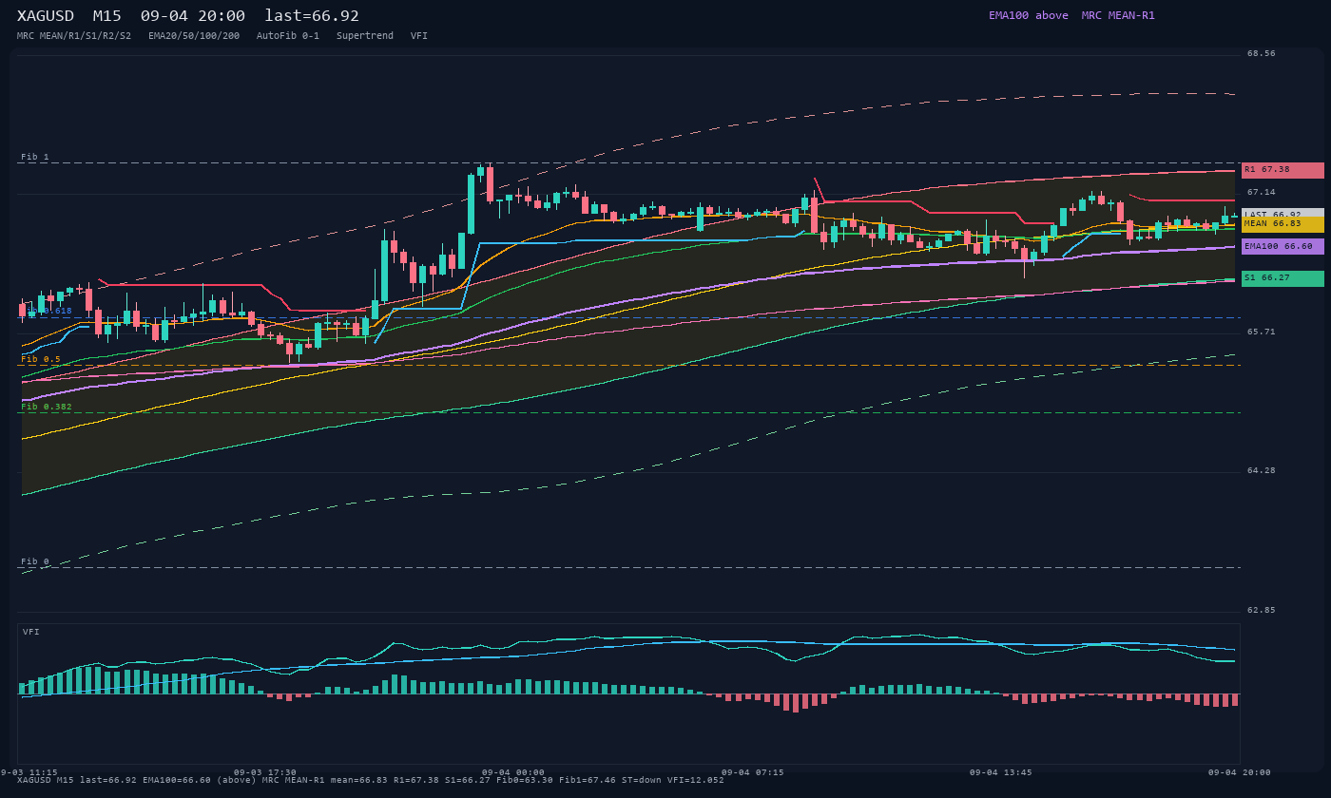Click the MRC MEAN/R1/S1/R2/S2 indicator label
Screen dimensions: 1331x798
74,36
